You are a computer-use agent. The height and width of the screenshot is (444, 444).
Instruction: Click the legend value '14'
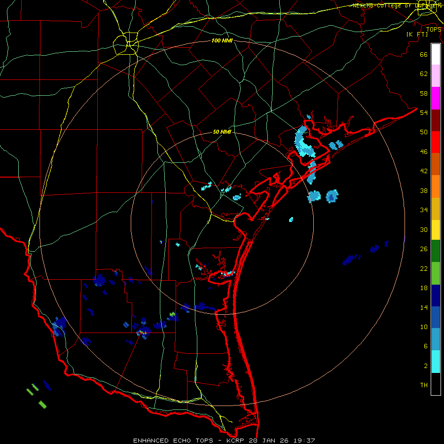click(424, 307)
